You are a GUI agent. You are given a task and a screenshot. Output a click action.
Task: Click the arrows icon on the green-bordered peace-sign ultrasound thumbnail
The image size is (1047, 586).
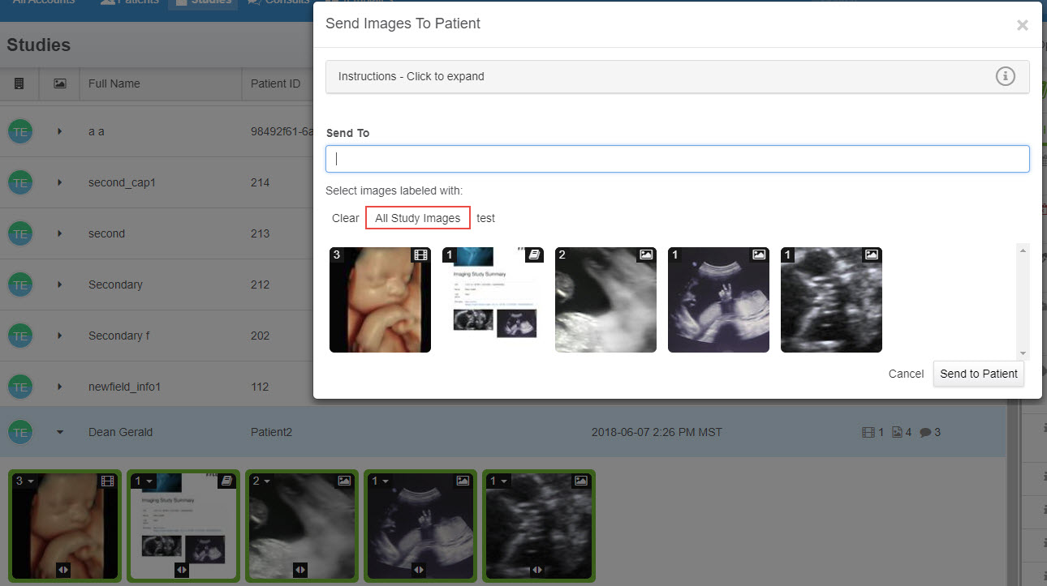(x=418, y=570)
